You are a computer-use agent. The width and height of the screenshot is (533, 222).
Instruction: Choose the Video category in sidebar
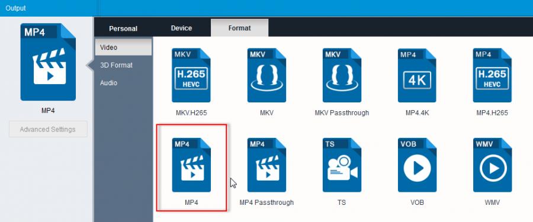[123, 47]
